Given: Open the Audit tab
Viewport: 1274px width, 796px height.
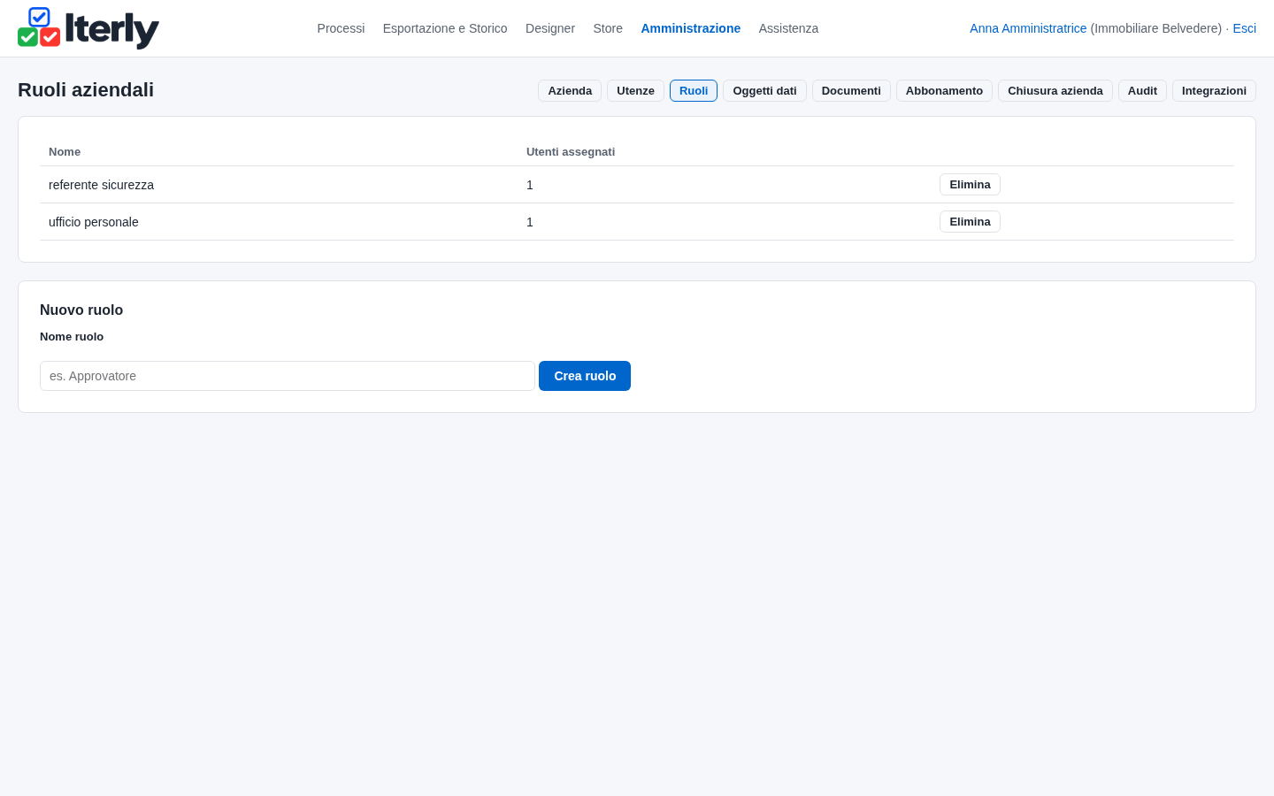Looking at the screenshot, I should click(x=1142, y=91).
